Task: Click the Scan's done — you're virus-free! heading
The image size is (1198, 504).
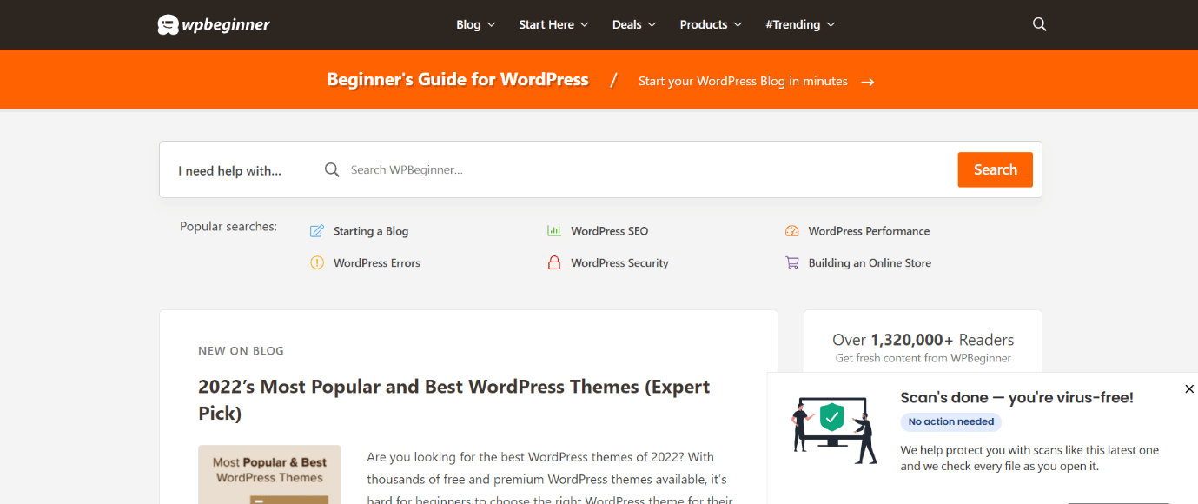Action: (1016, 397)
